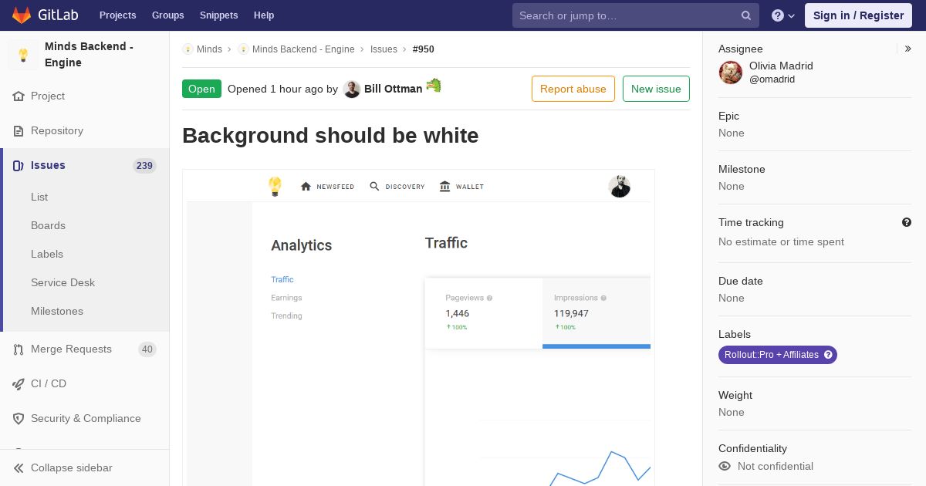Click the Security & Compliance shield icon

coord(19,419)
